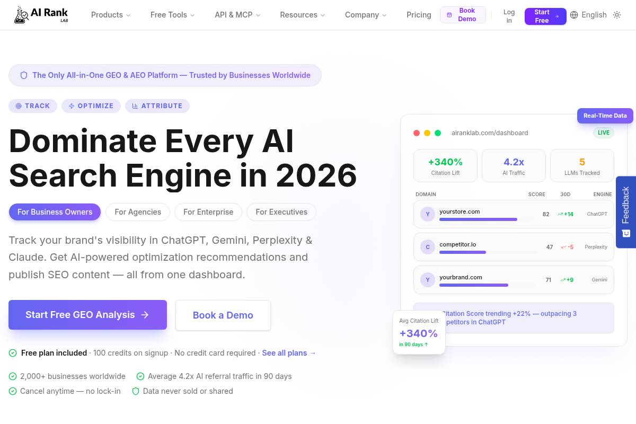Click the competitor.io domain row
The image size is (636, 424).
[514, 247]
